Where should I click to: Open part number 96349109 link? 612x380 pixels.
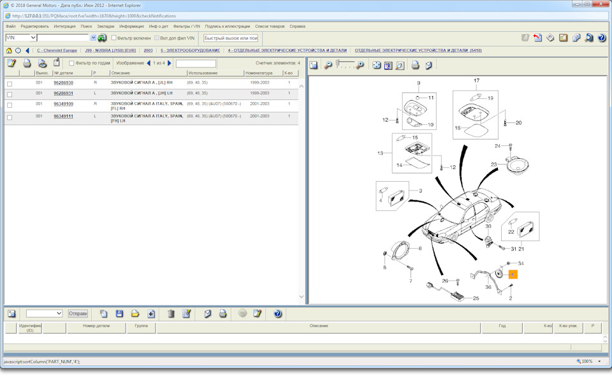pos(63,104)
